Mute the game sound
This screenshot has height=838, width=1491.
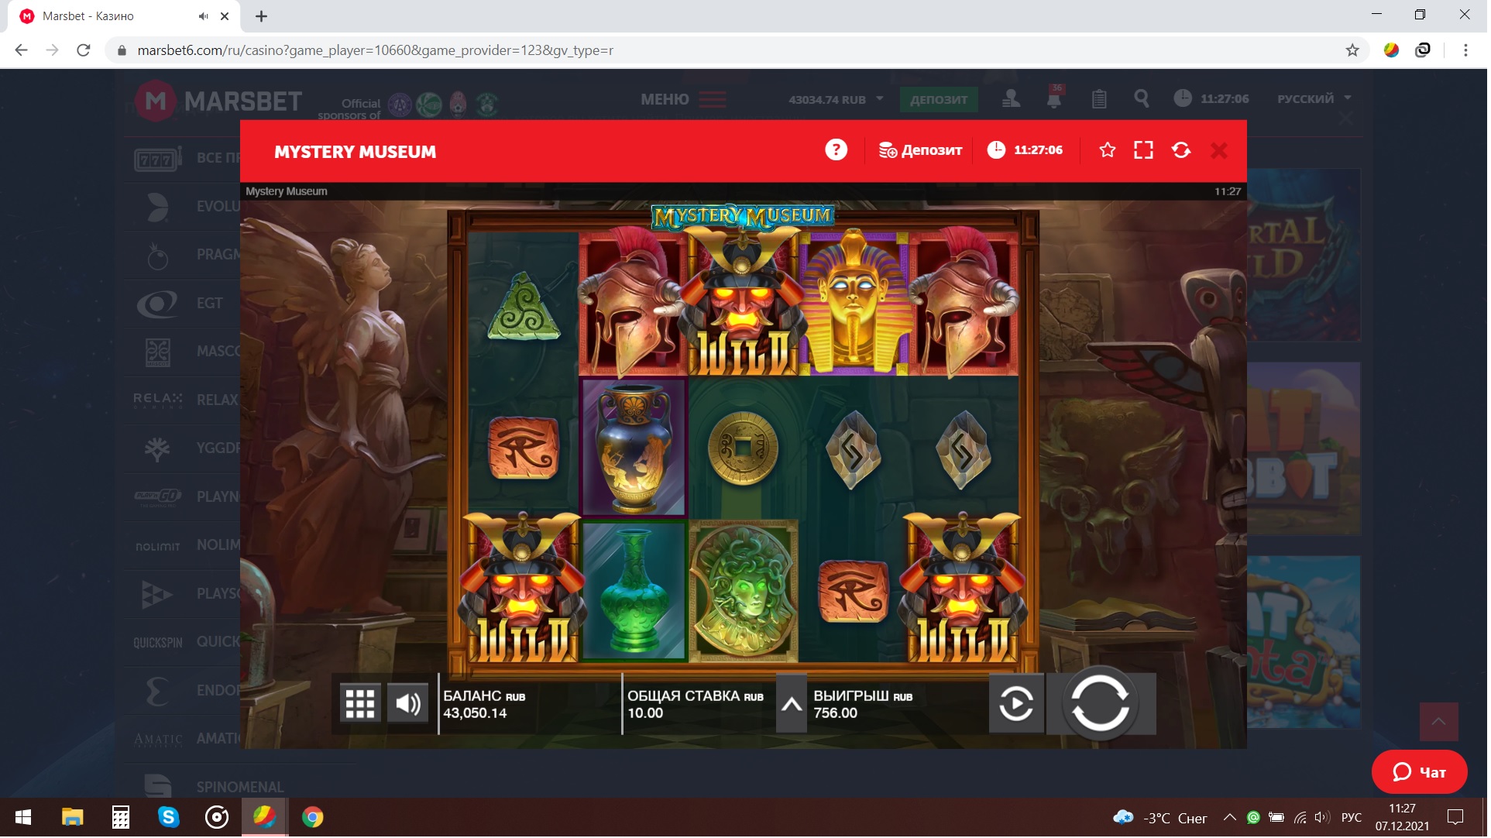(x=408, y=705)
